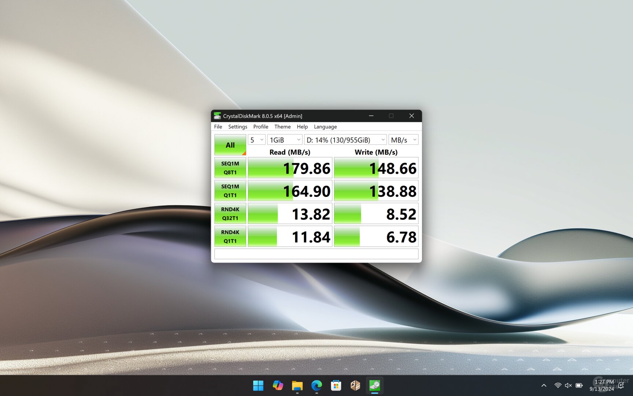The width and height of the screenshot is (633, 396).
Task: Select drive from D: 14% dropdown
Action: pyautogui.click(x=345, y=140)
